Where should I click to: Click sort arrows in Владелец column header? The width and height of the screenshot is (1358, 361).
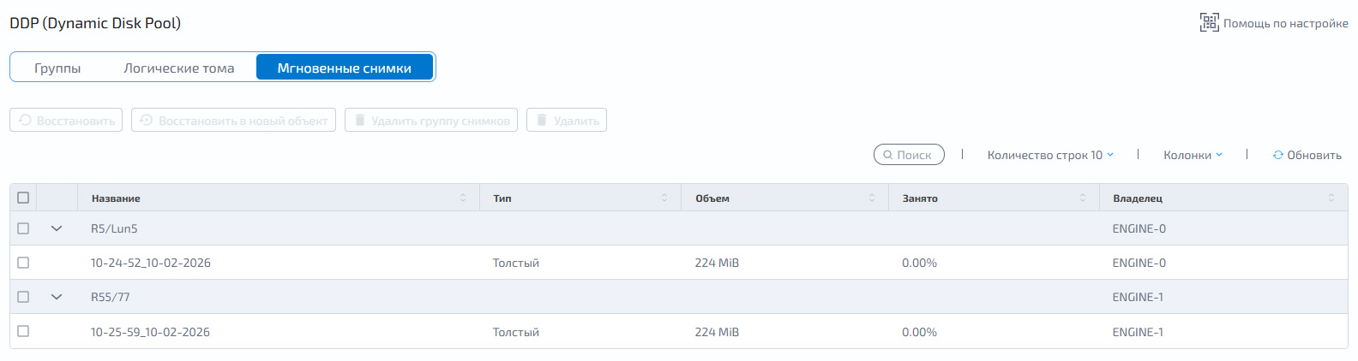[1331, 198]
